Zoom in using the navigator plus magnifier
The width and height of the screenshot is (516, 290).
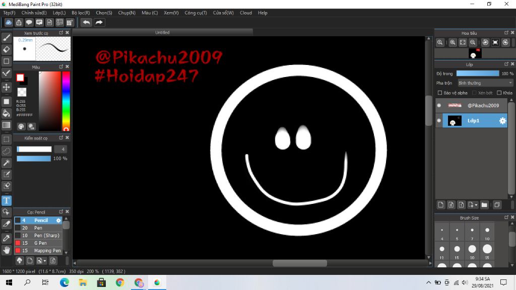(x=453, y=42)
